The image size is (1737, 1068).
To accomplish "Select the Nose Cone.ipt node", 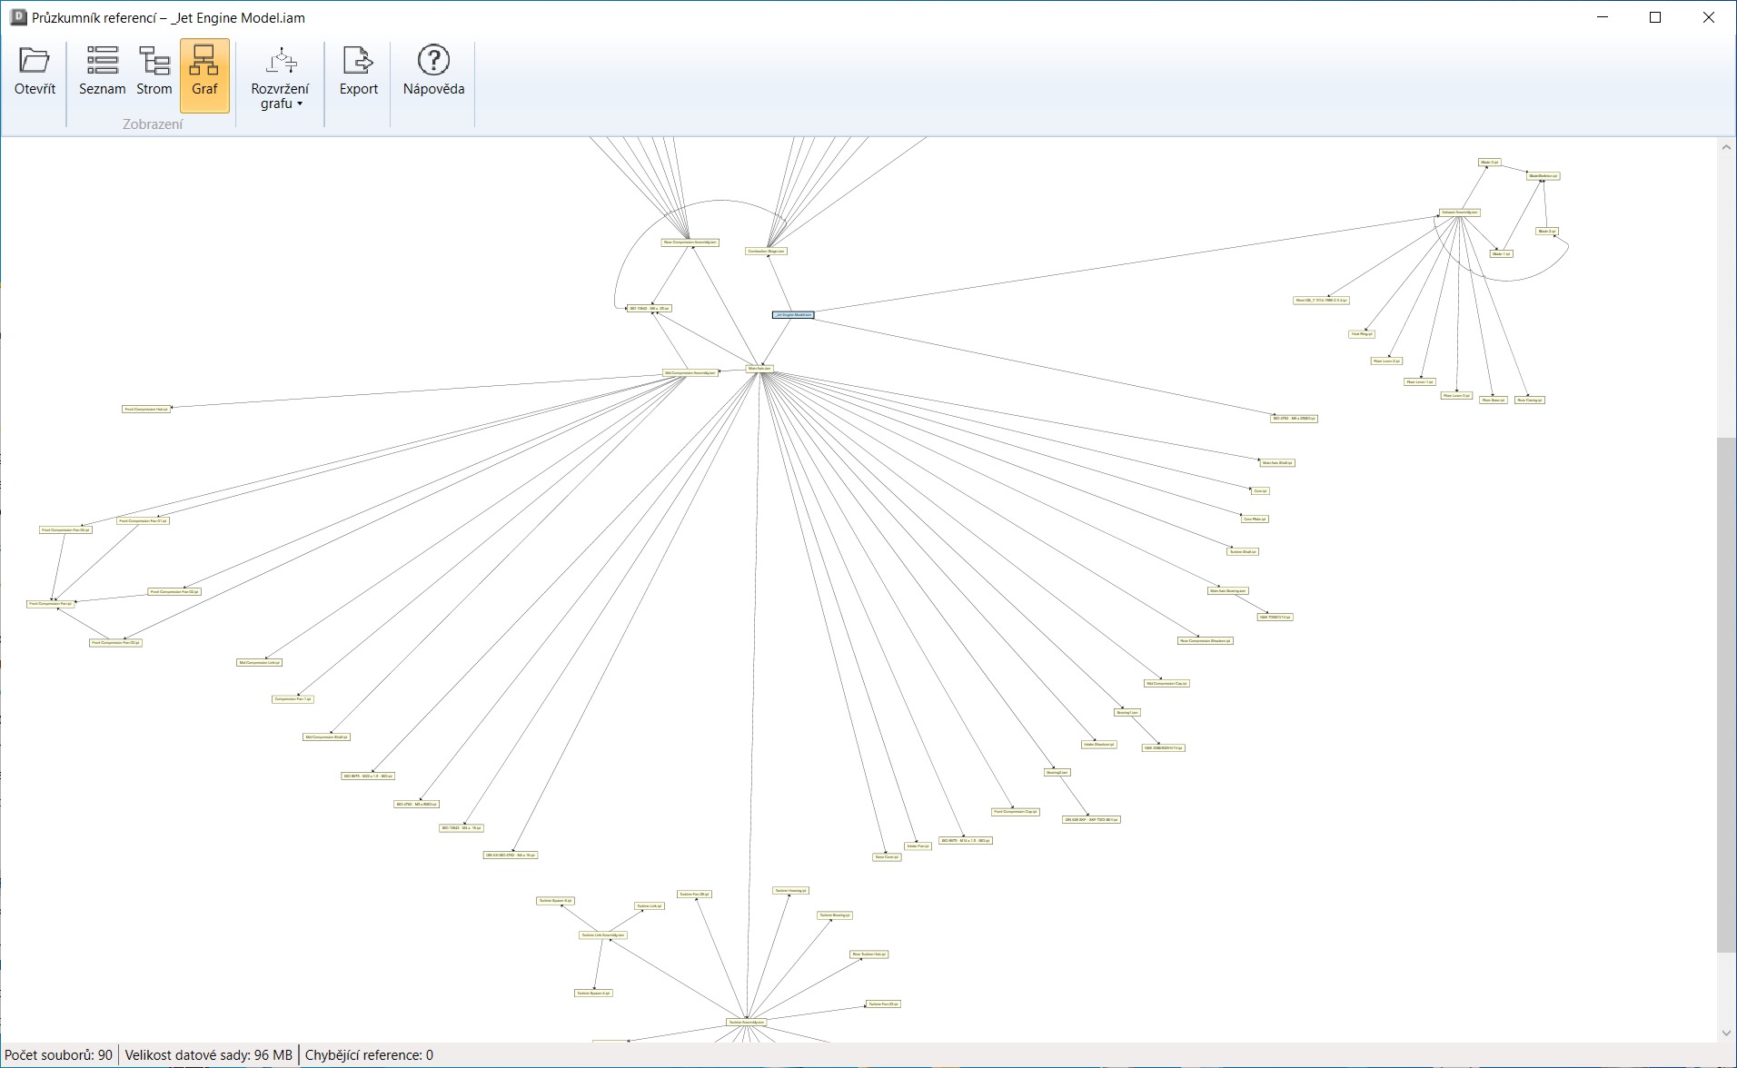I will point(887,856).
